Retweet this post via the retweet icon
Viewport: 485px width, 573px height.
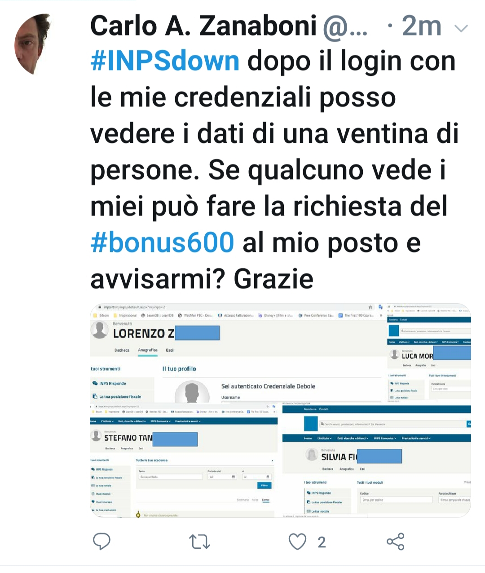(200, 542)
